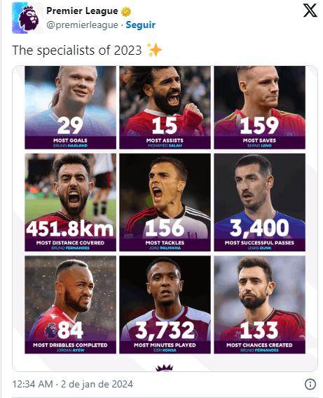
Task: Open the Most Minutes Played Konsa tile
Action: click(x=165, y=305)
